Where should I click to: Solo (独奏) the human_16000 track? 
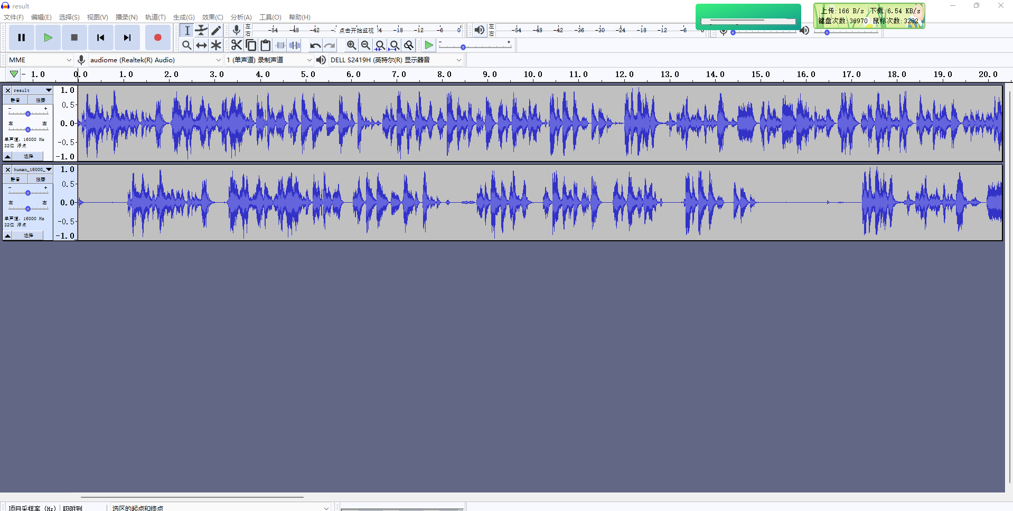coord(40,179)
